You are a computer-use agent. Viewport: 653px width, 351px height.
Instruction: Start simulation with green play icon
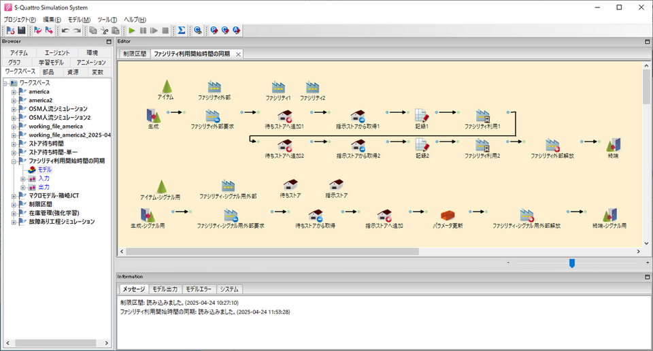[x=132, y=31]
